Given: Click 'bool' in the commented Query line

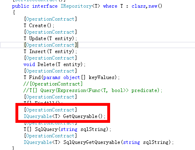Looking at the screenshot, I should (x=117, y=90).
